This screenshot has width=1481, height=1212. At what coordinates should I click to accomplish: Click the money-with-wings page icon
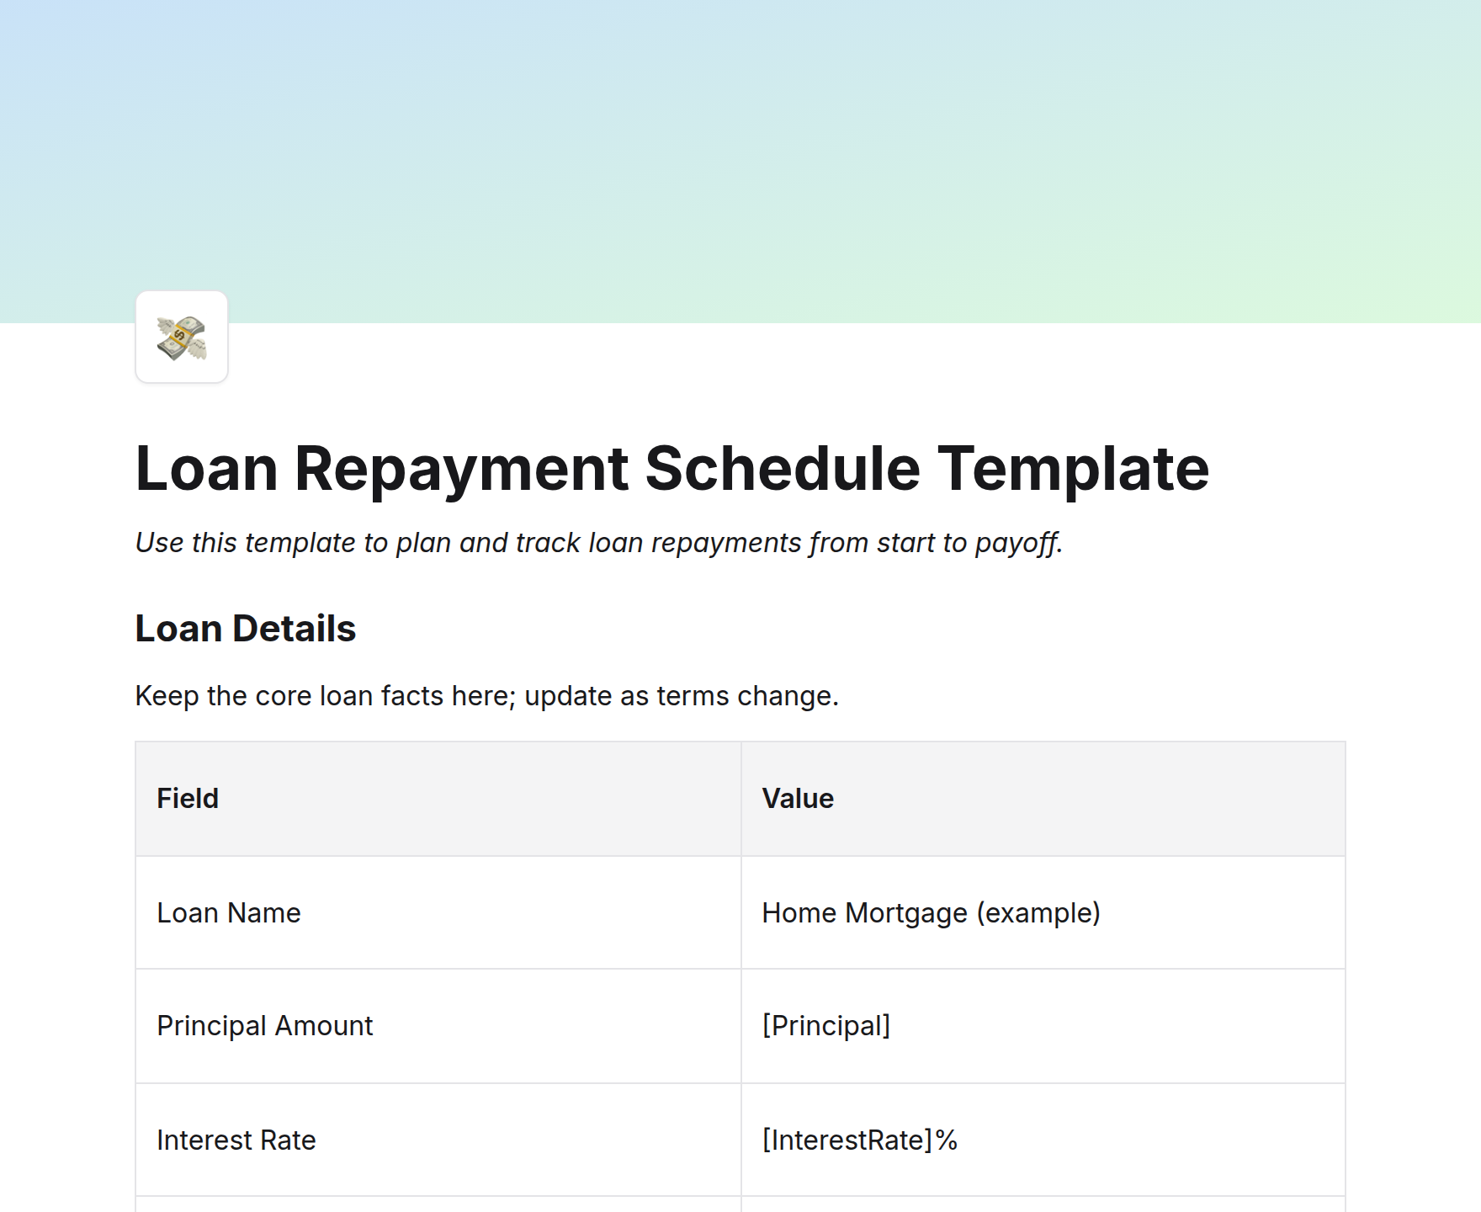point(182,338)
